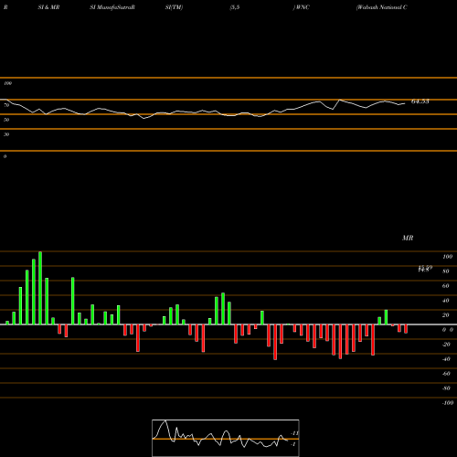457x457 pixels.
Task: Click the MR axis label 40
Action: tap(446, 301)
